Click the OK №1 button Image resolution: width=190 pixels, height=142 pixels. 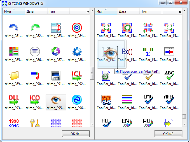coord(76,134)
